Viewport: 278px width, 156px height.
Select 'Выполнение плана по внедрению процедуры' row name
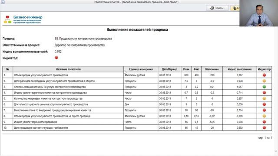tap(53, 110)
